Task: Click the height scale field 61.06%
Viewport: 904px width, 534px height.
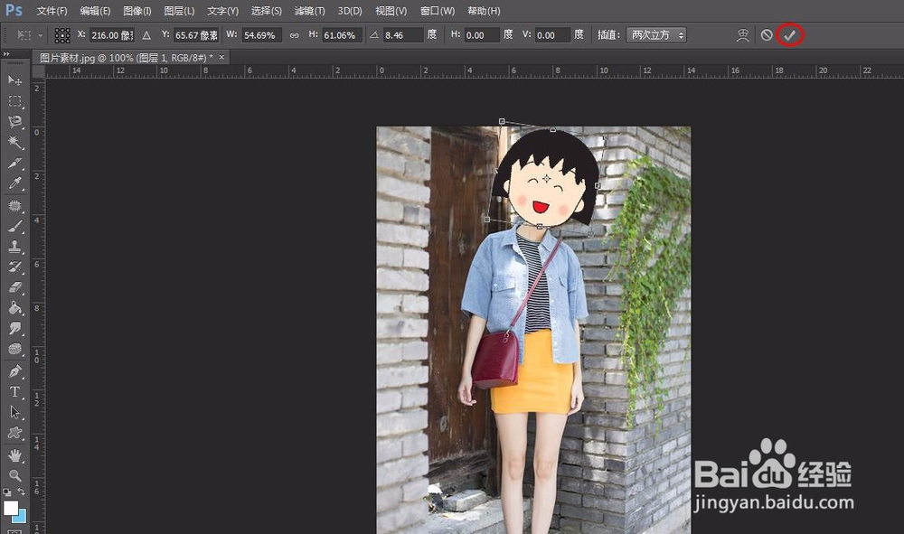Action: (x=342, y=35)
